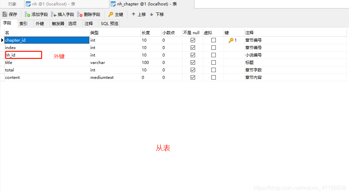Click the 键 (Key) column header
349x194 pixels.
234,33
